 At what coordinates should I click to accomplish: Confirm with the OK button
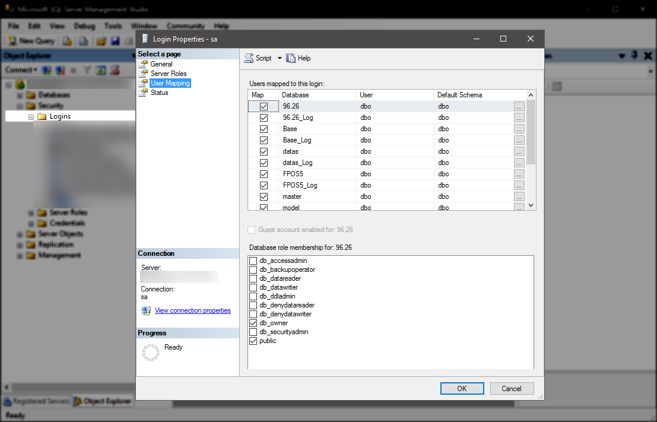[462, 389]
